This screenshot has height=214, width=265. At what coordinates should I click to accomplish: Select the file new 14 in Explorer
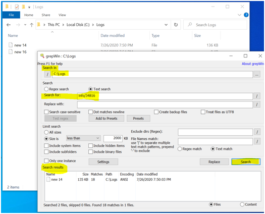point(20,45)
